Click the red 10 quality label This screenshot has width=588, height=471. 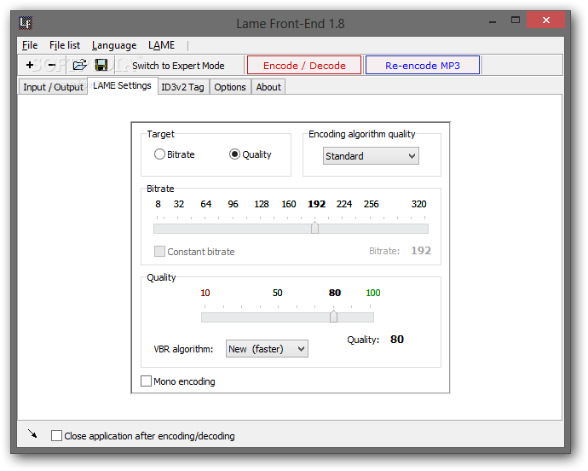(205, 293)
